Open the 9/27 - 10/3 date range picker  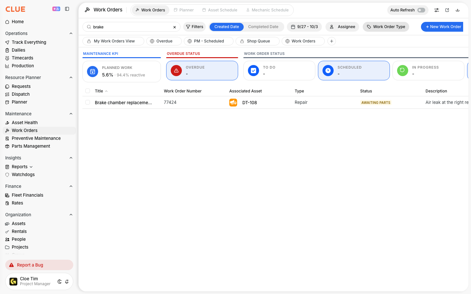click(x=305, y=27)
